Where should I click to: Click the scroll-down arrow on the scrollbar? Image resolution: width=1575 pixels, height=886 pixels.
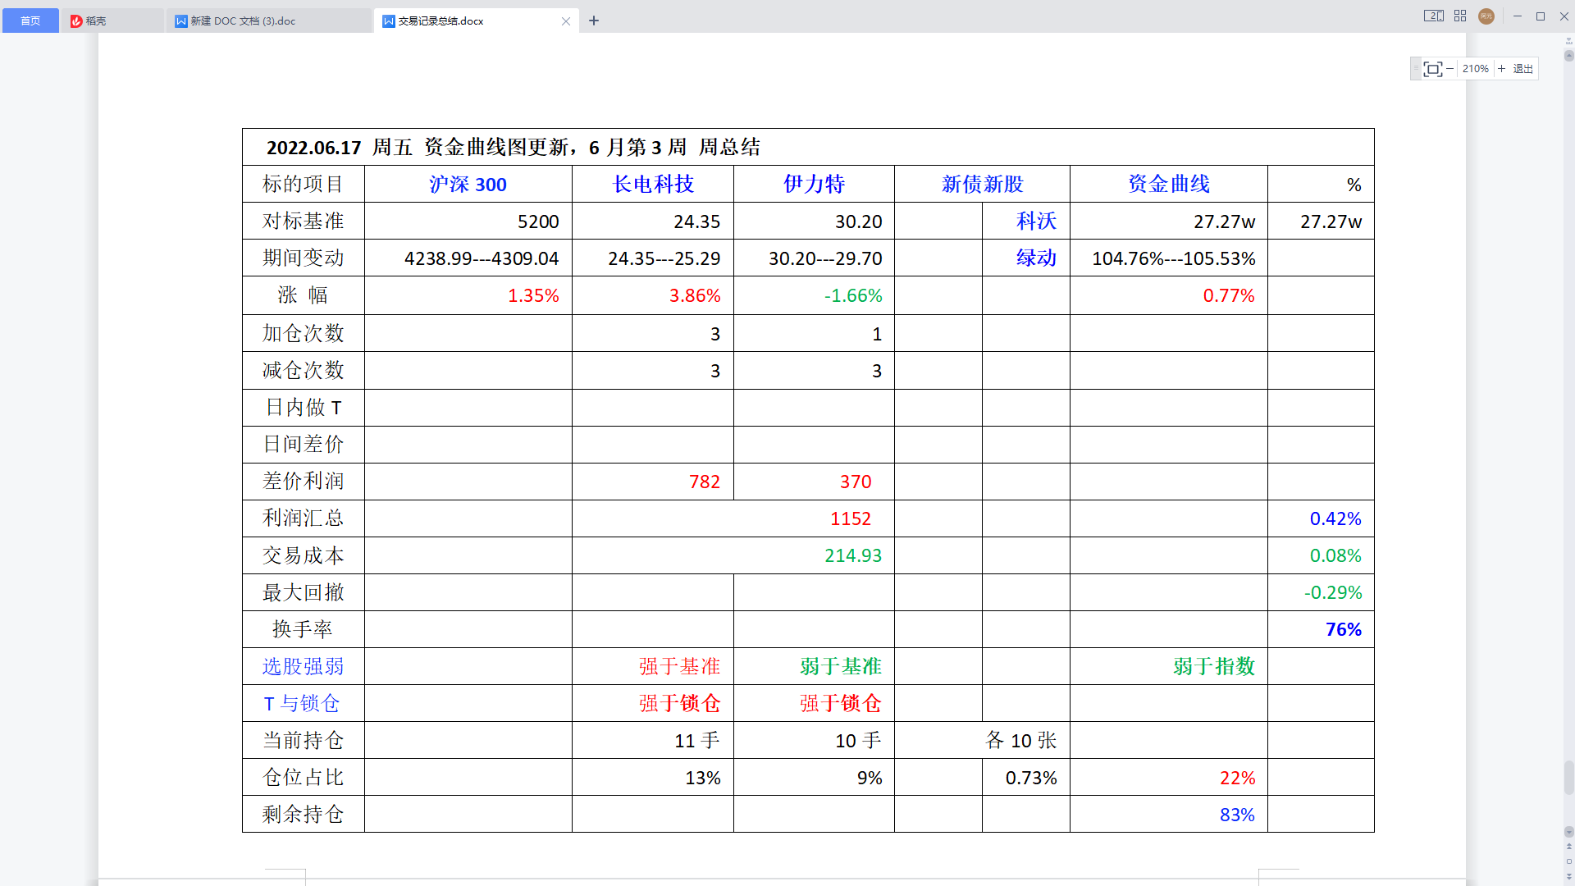1568,832
